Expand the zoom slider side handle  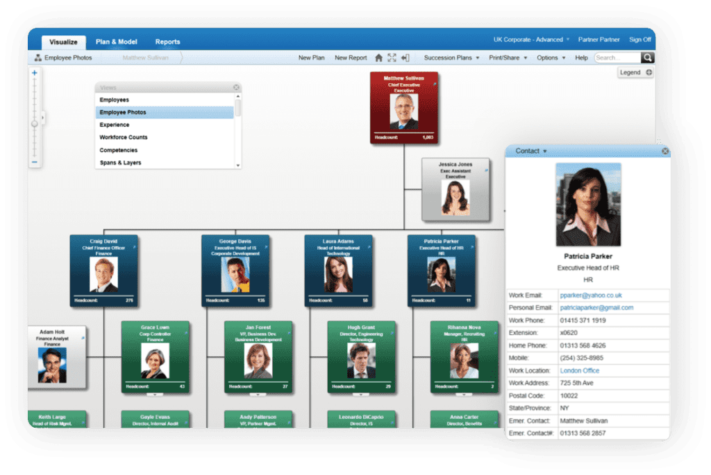coord(42,118)
